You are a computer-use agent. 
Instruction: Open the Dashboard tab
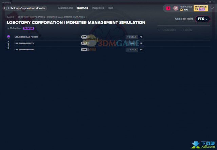(x=65, y=8)
